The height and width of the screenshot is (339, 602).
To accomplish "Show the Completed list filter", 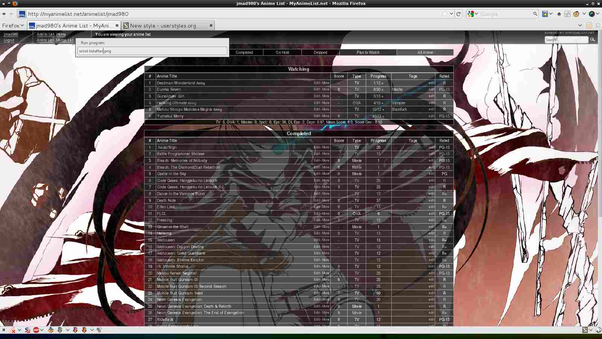I will pos(244,52).
